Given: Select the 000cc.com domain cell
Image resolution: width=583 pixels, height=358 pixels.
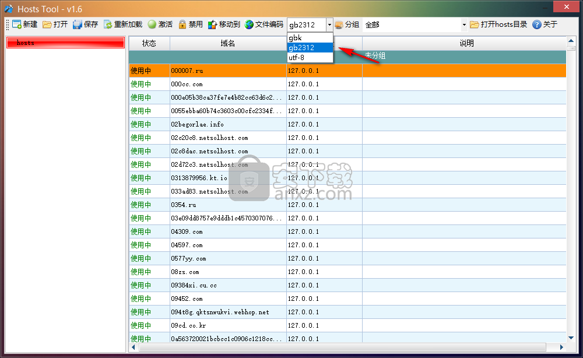Looking at the screenshot, I should [x=228, y=84].
